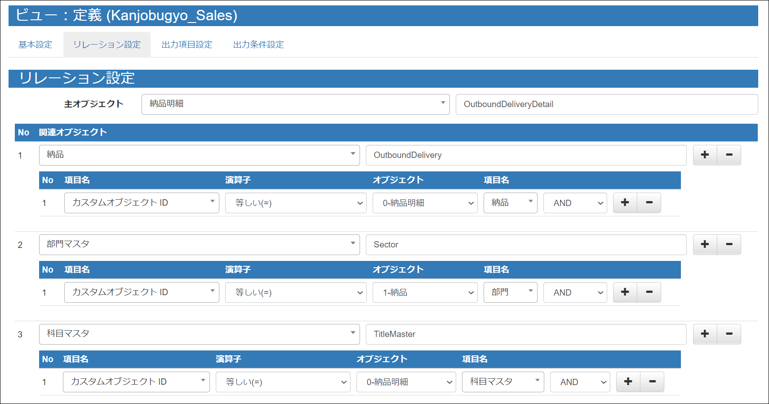Add condition row under 納品 relation
The height and width of the screenshot is (404, 769).
tap(625, 202)
